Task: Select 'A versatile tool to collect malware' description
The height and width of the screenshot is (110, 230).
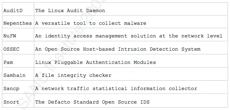Action: coord(91,23)
